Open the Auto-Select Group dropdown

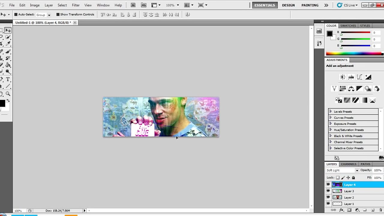43,15
